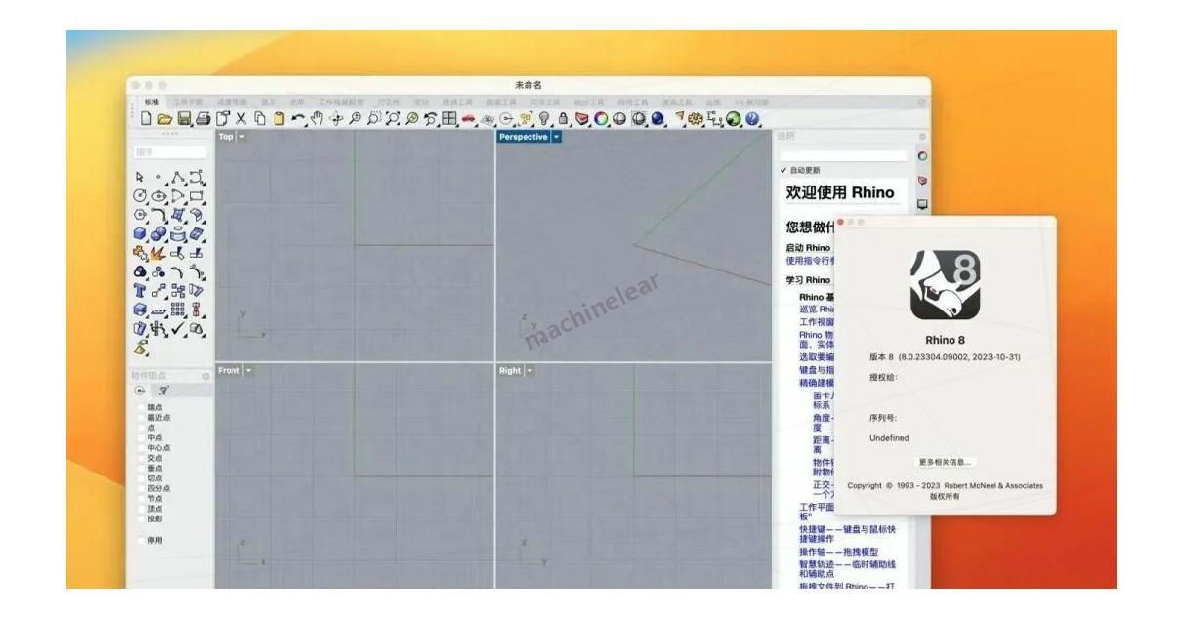Viewport: 1184px width, 620px height.
Task: Click the monitor display icon on right panel
Action: point(923,205)
